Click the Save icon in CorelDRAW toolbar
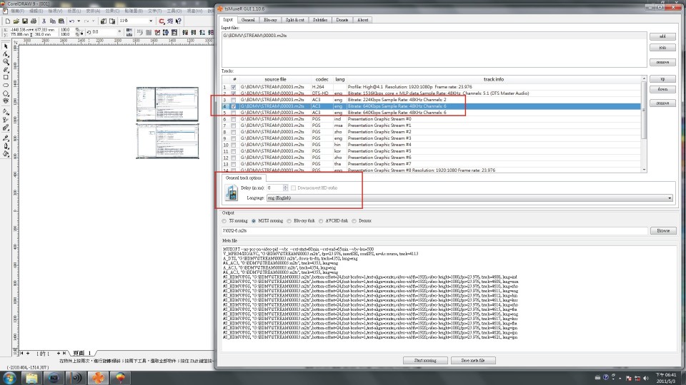 click(26, 21)
